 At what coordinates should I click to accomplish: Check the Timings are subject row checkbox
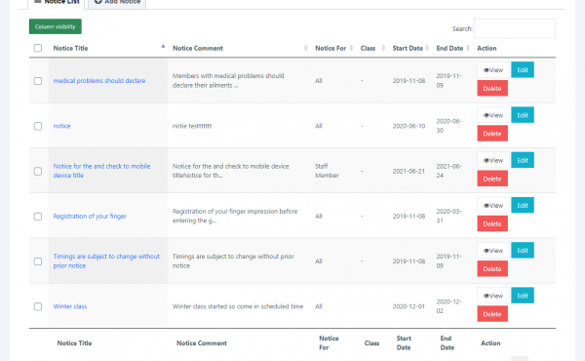38,261
